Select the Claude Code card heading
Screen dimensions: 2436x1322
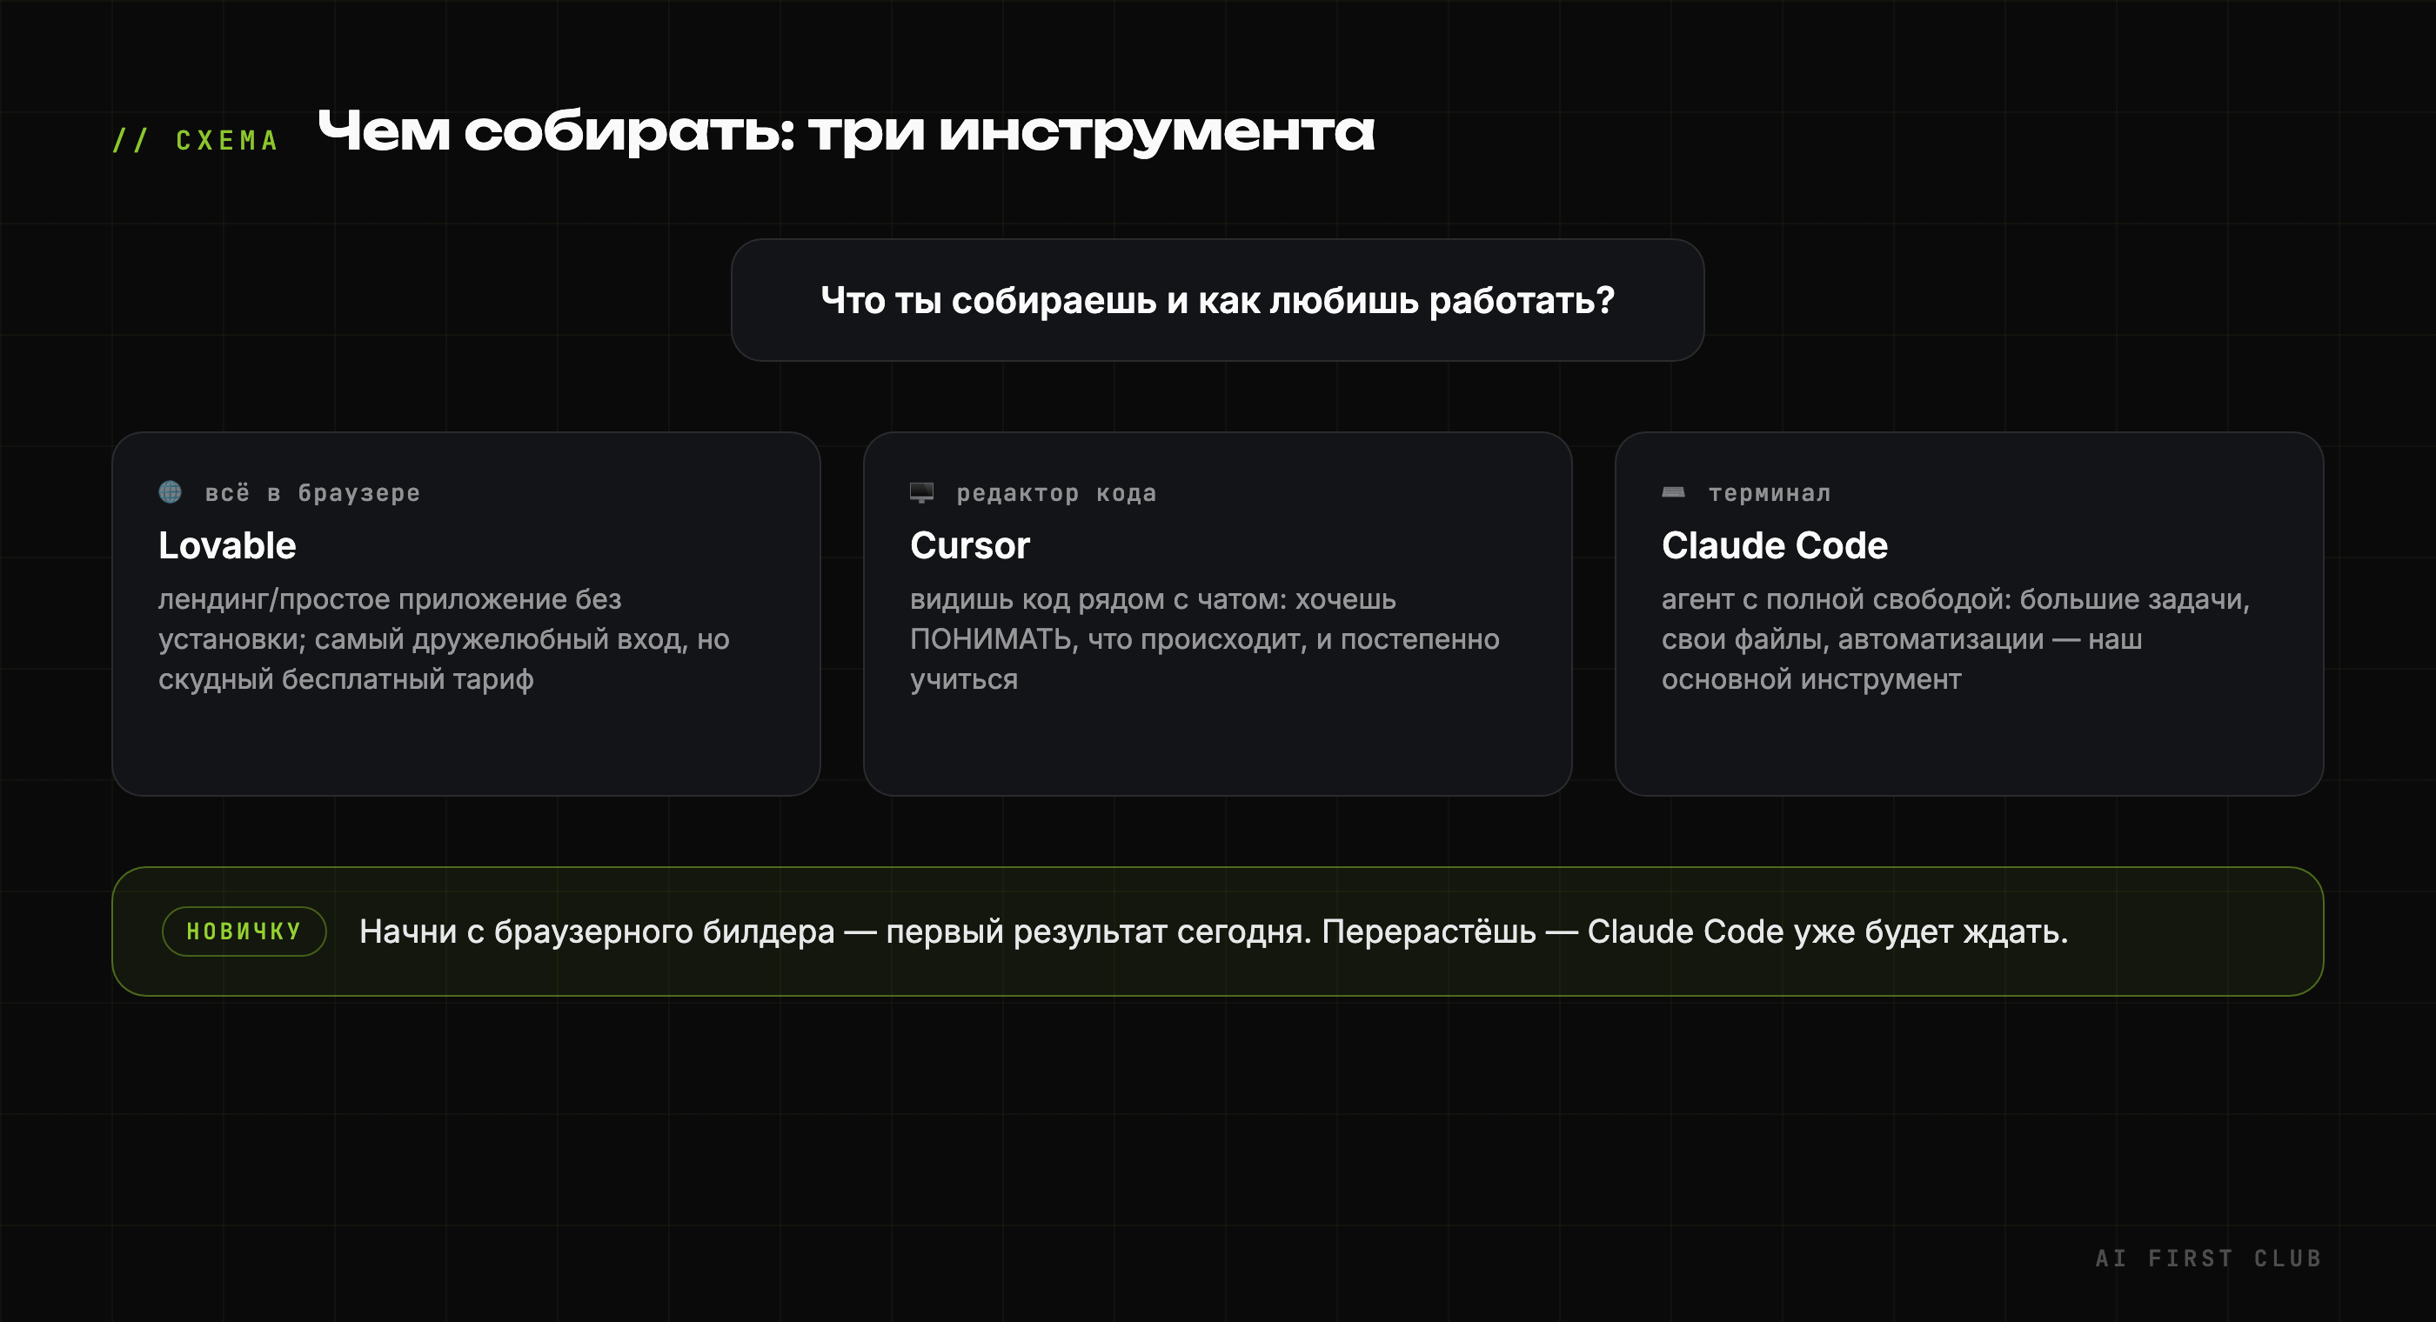click(x=1774, y=545)
